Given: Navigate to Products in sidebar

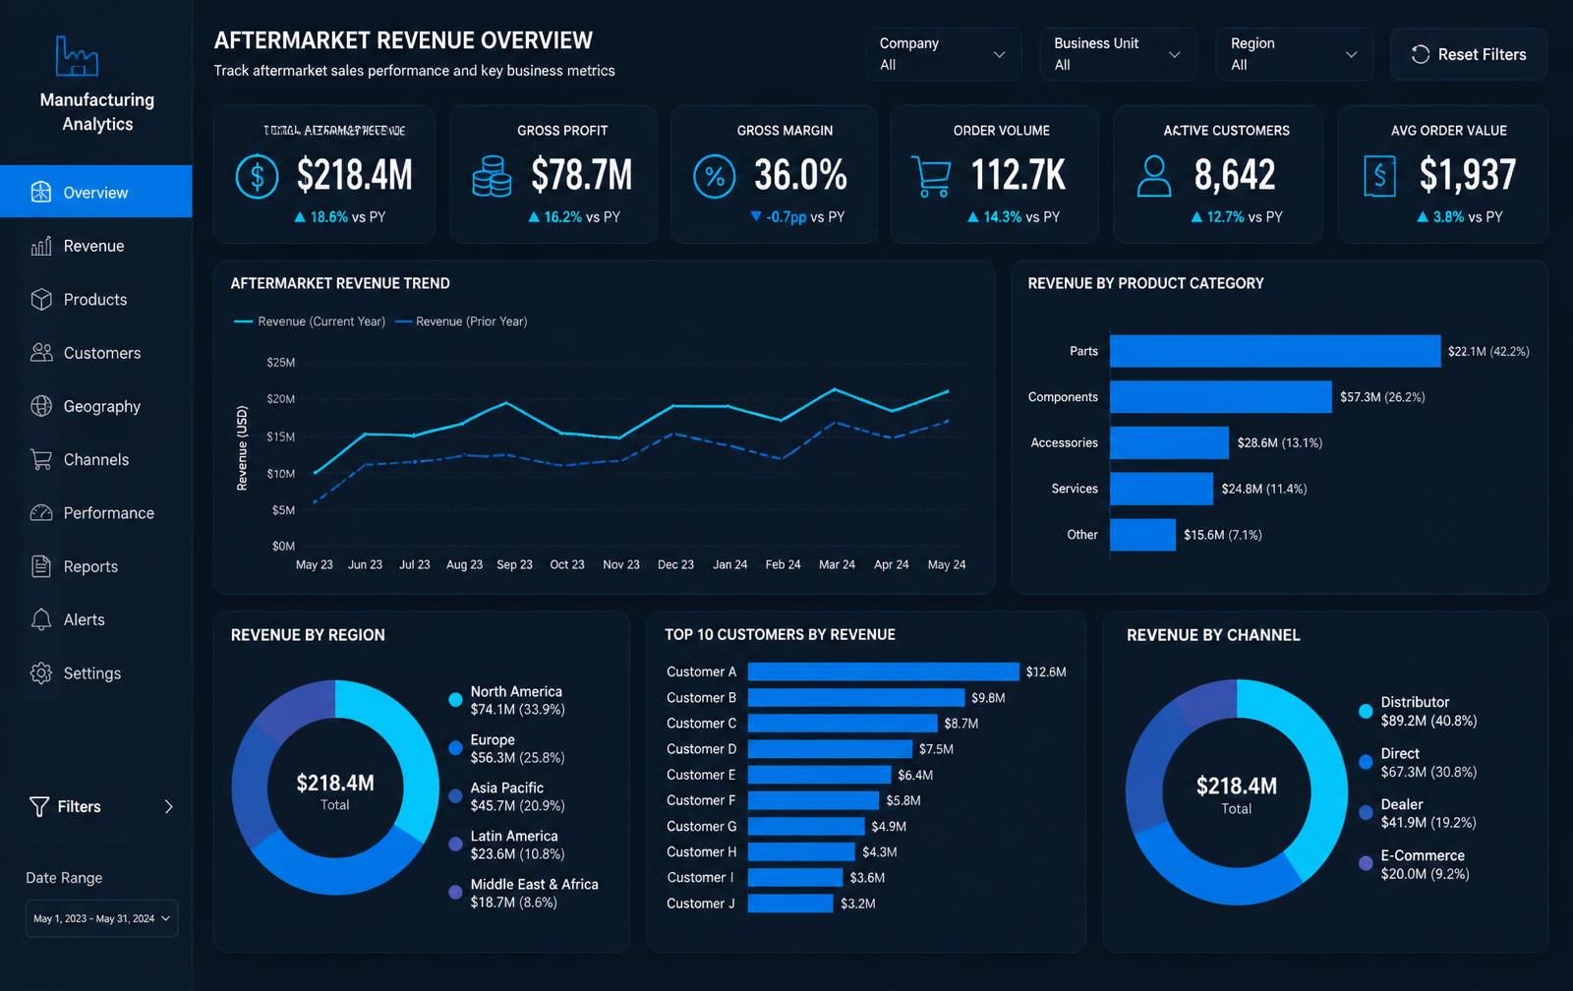Looking at the screenshot, I should 95,299.
